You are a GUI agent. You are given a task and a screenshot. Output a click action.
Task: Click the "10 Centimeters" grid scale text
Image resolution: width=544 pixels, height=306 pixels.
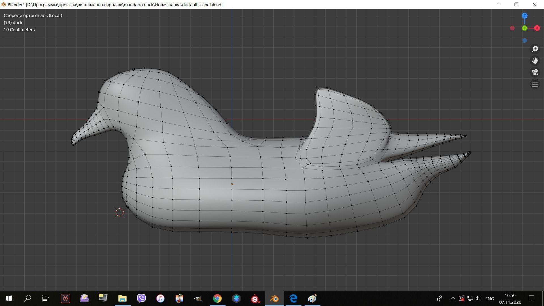[19, 30]
